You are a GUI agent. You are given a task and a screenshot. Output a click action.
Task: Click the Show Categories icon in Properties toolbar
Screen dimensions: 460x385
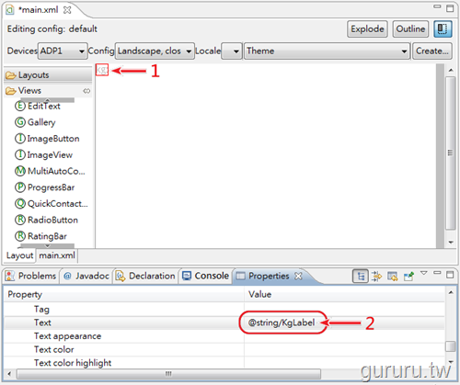tap(361, 277)
